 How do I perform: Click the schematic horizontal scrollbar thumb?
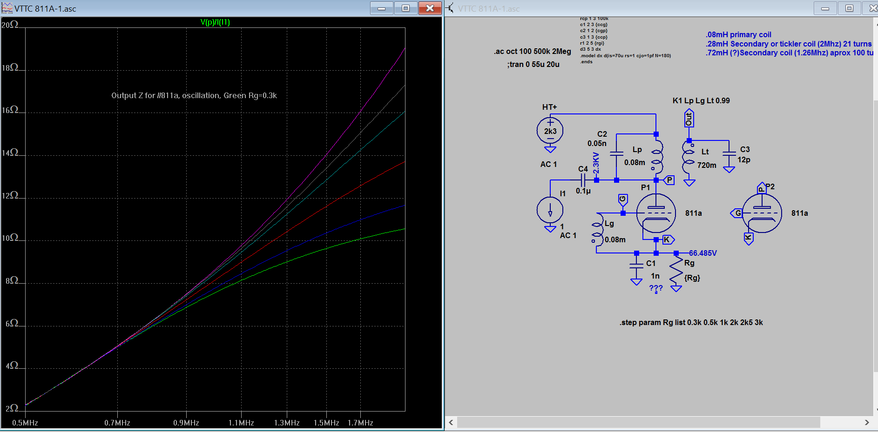click(x=638, y=422)
